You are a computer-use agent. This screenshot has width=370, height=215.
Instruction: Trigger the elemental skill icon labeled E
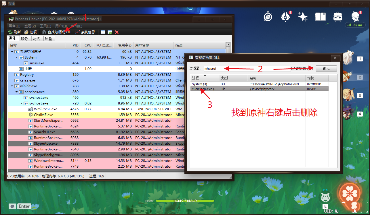tap(325, 197)
